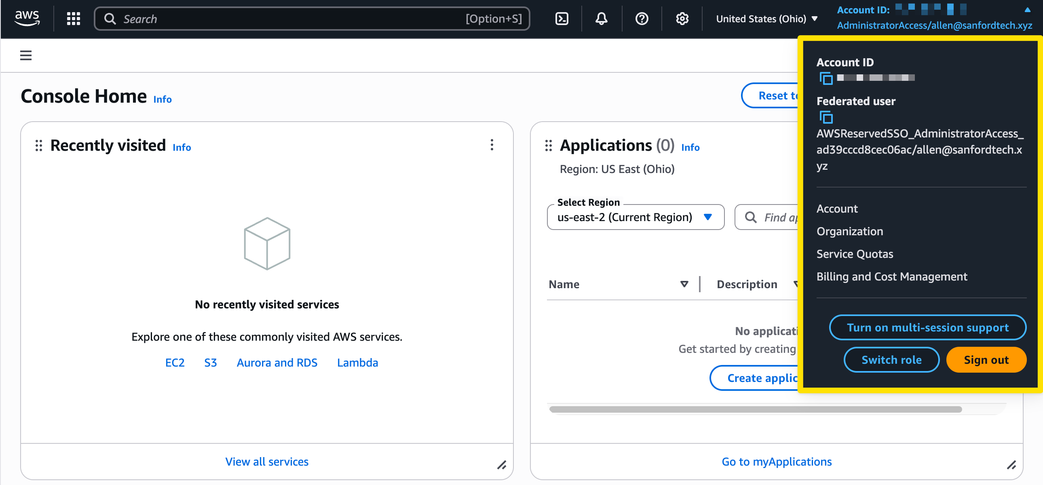Open the Aurora and RDS link
The image size is (1043, 485).
(x=277, y=362)
